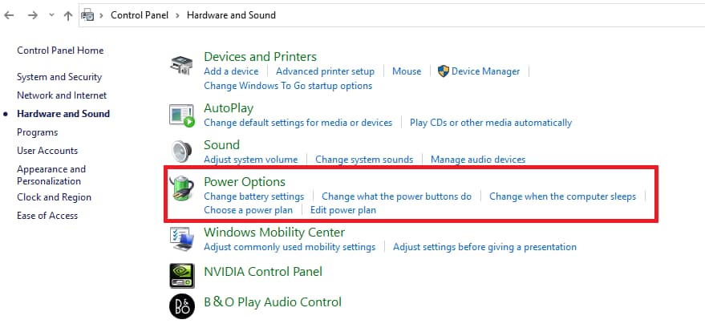The width and height of the screenshot is (705, 336).
Task: Open the Edit power plan link
Action: (x=343, y=210)
